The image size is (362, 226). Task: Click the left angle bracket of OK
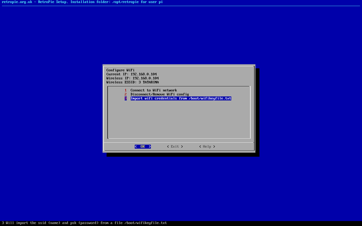click(x=135, y=146)
